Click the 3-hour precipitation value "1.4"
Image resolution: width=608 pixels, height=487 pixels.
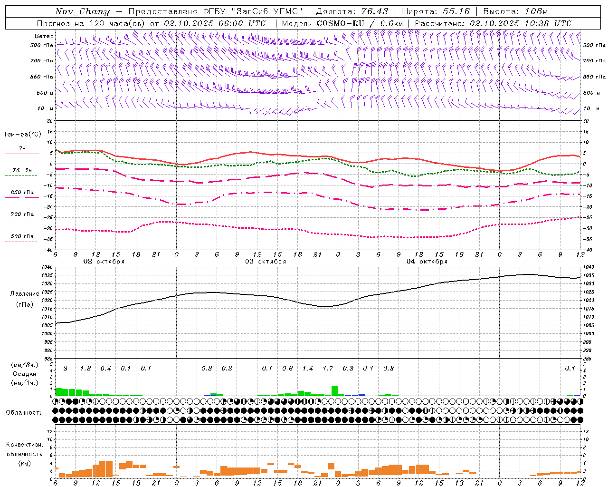308,369
